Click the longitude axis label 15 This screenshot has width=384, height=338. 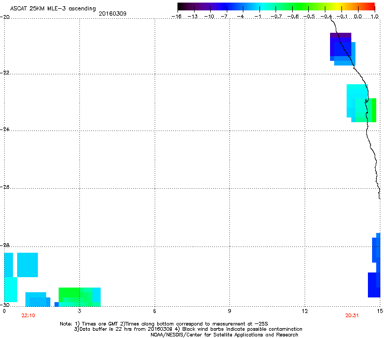pos(380,311)
